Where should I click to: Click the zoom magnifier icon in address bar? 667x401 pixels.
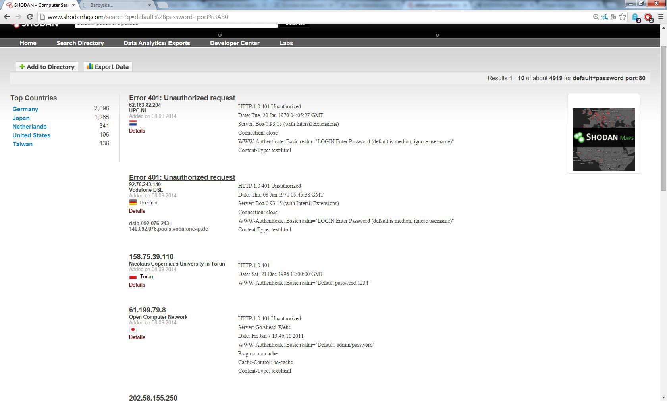point(596,17)
